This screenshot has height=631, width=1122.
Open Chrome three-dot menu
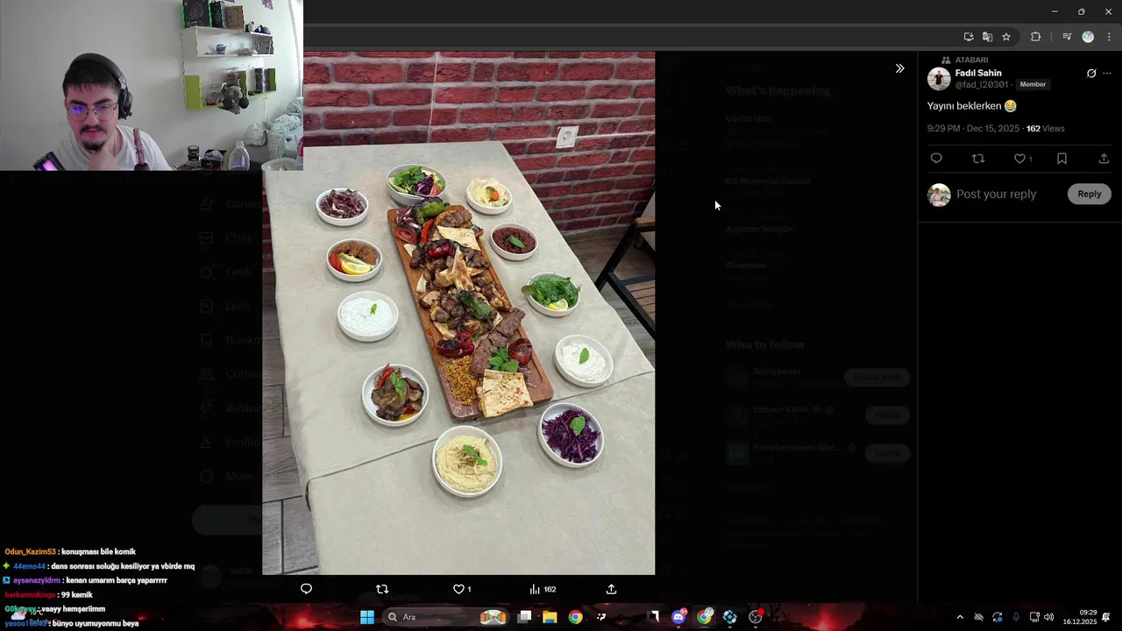pos(1109,37)
